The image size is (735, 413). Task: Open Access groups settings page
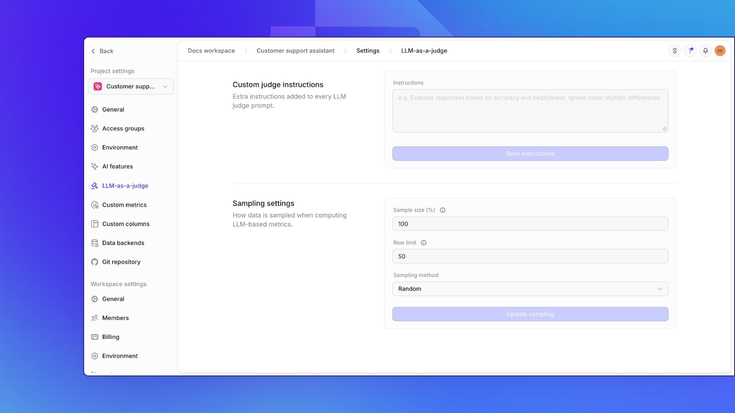[x=123, y=128]
